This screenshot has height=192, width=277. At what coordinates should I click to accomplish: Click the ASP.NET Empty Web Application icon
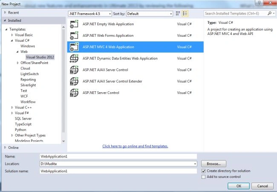(x=74, y=24)
